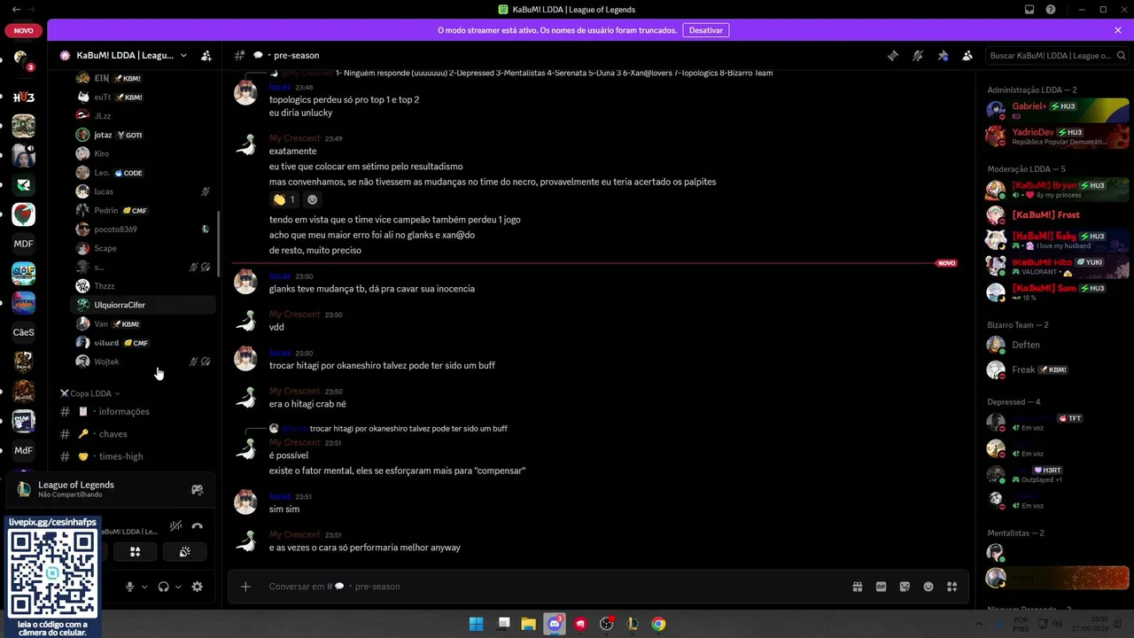Open microphone input options dropdown
1134x638 pixels.
(144, 587)
